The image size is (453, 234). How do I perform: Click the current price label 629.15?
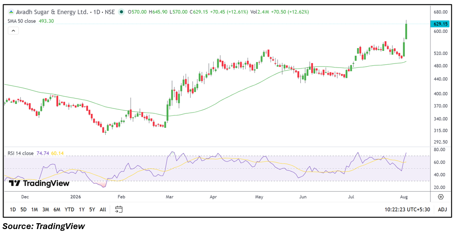[440, 24]
